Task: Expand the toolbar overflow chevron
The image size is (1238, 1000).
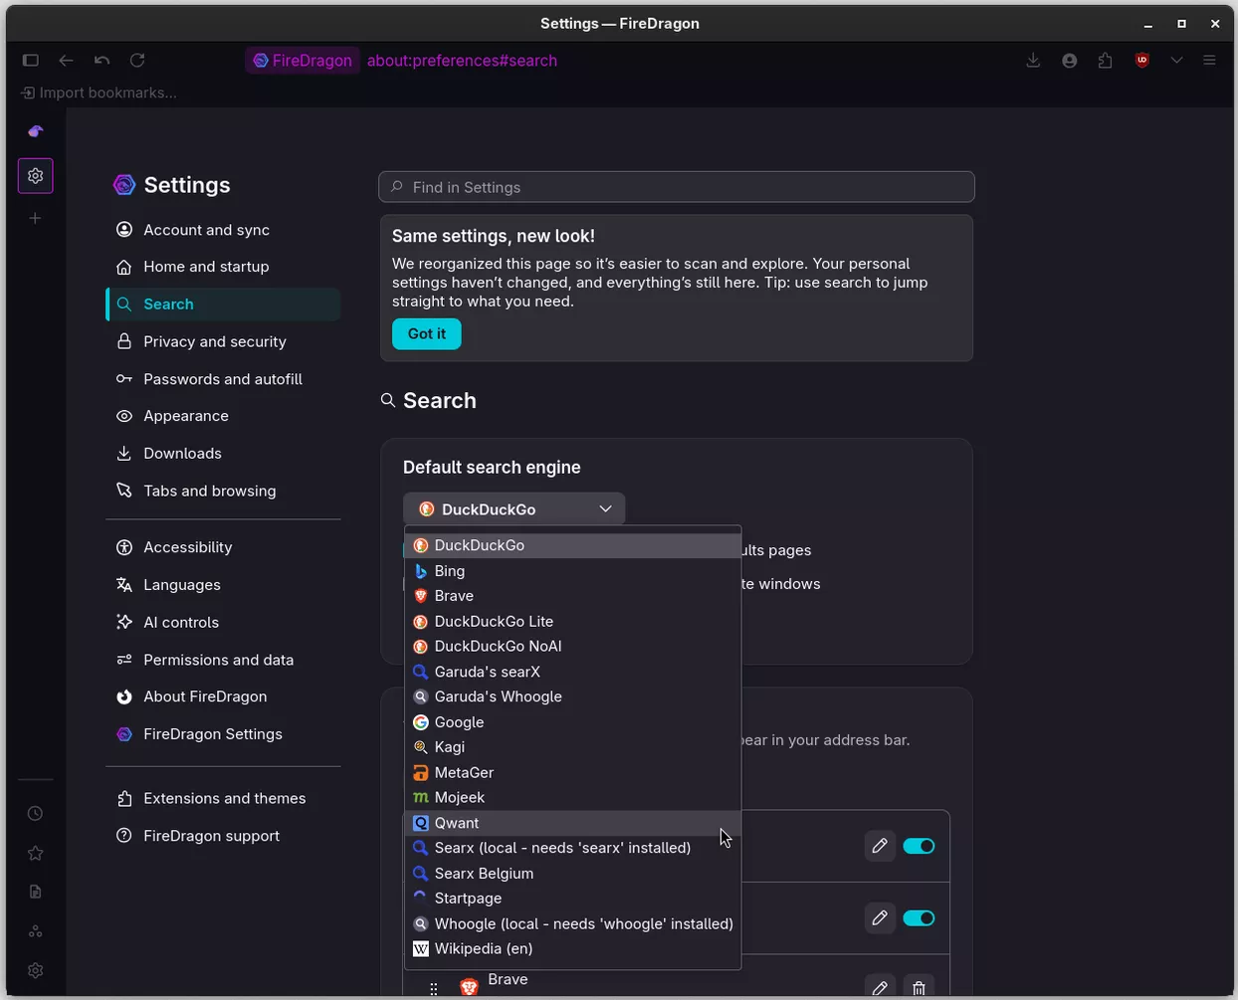Action: point(1176,61)
